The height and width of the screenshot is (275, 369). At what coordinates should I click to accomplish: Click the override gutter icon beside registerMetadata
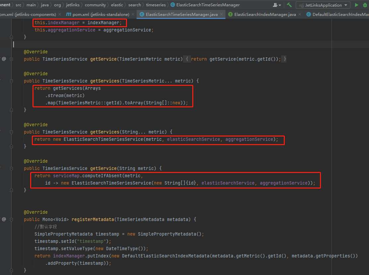point(4,219)
